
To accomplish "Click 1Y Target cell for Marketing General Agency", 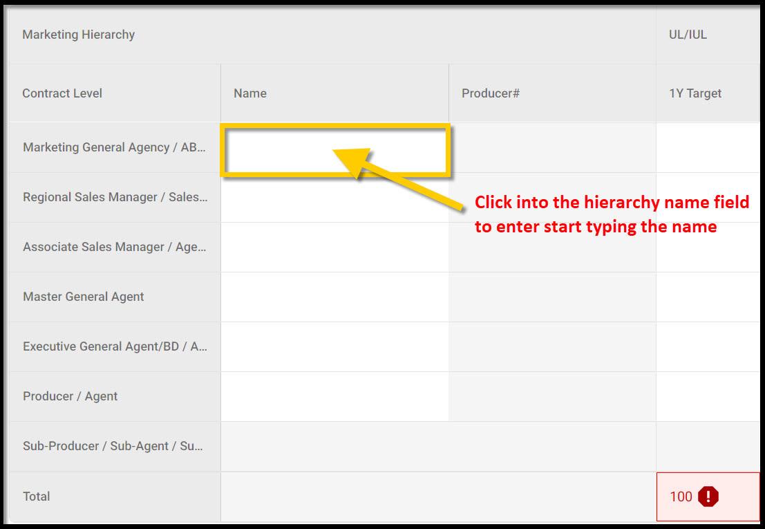I will 708,148.
